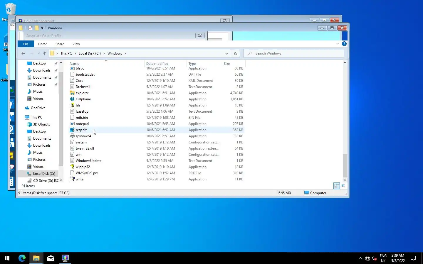The image size is (423, 264).
Task: Click This PC in address bar
Action: pos(66,53)
